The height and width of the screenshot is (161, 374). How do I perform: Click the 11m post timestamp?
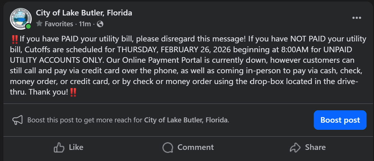pyautogui.click(x=85, y=24)
